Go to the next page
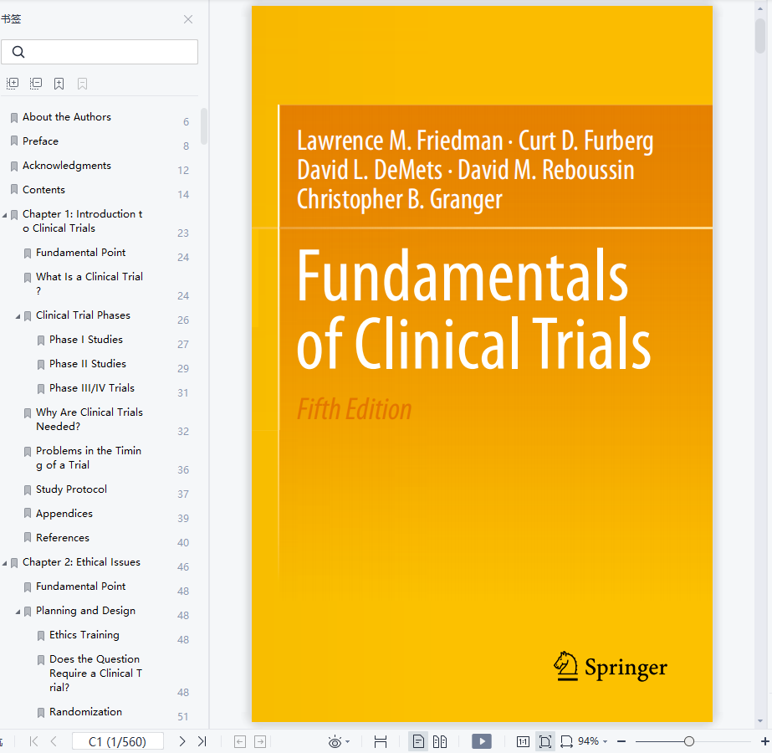This screenshot has height=753, width=772. [x=182, y=741]
